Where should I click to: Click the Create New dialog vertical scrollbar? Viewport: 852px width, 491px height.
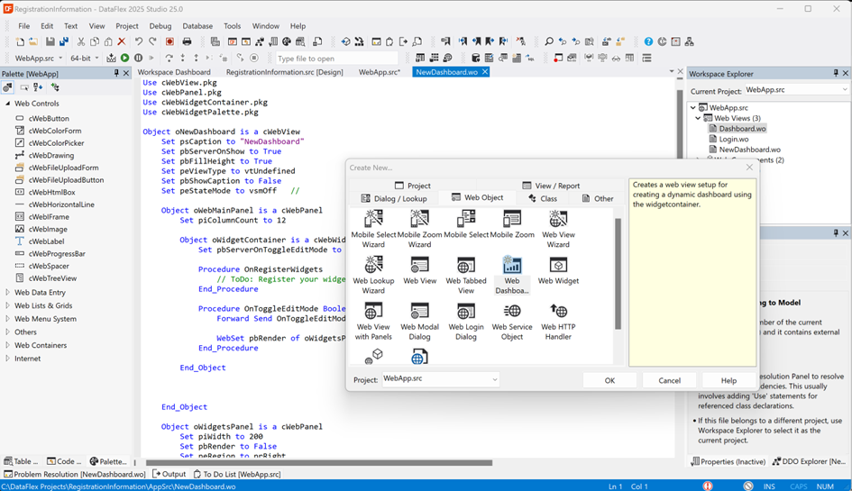coord(618,274)
